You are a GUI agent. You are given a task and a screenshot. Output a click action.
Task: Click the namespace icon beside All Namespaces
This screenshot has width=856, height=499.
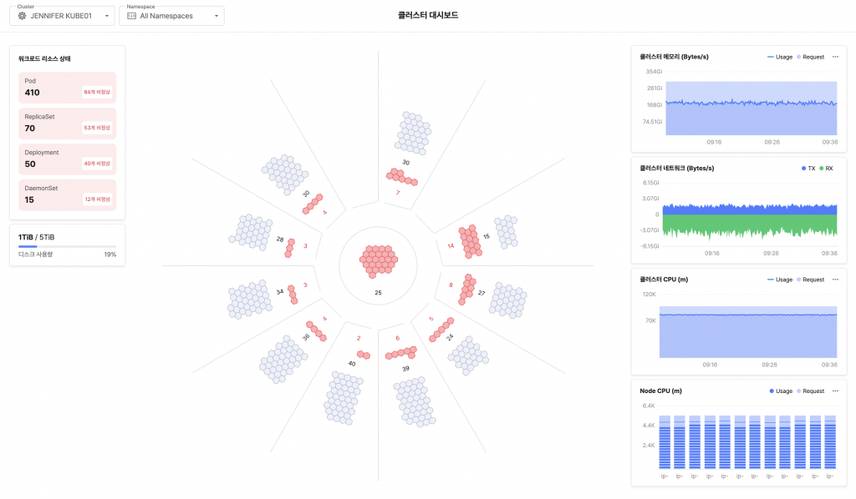coord(131,16)
